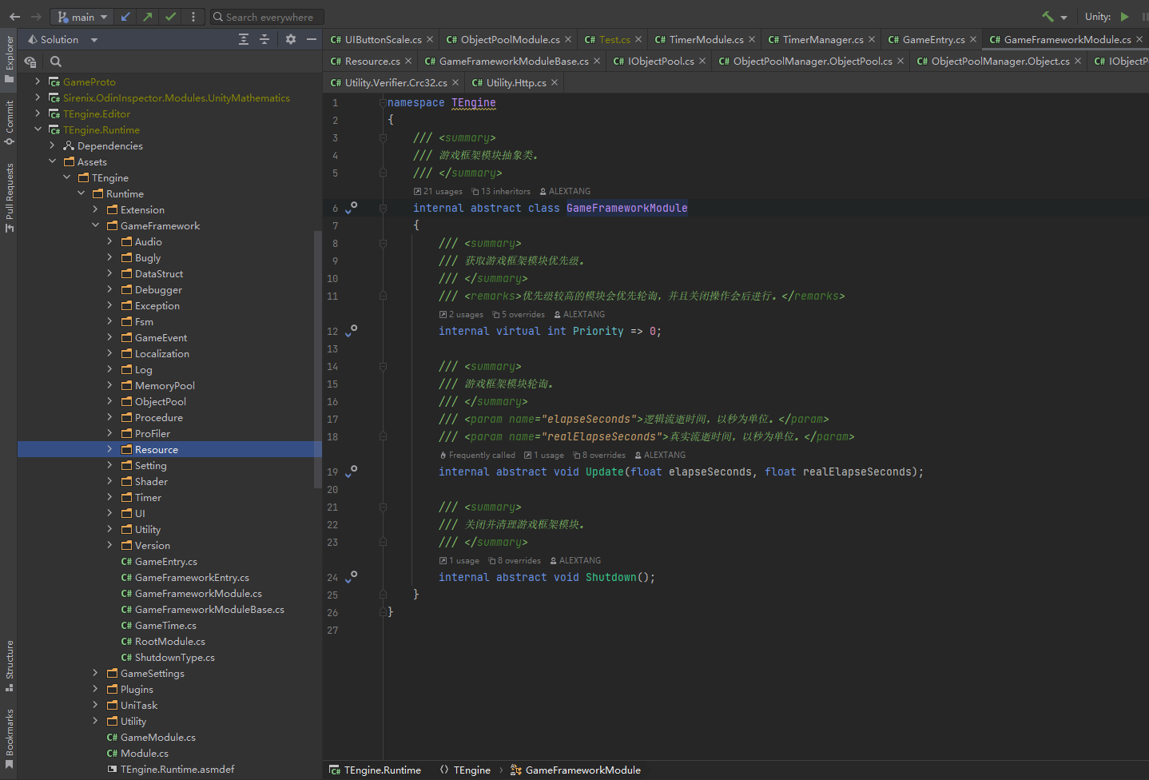Start Unity with the green play icon
The height and width of the screenshot is (780, 1149).
tap(1125, 17)
